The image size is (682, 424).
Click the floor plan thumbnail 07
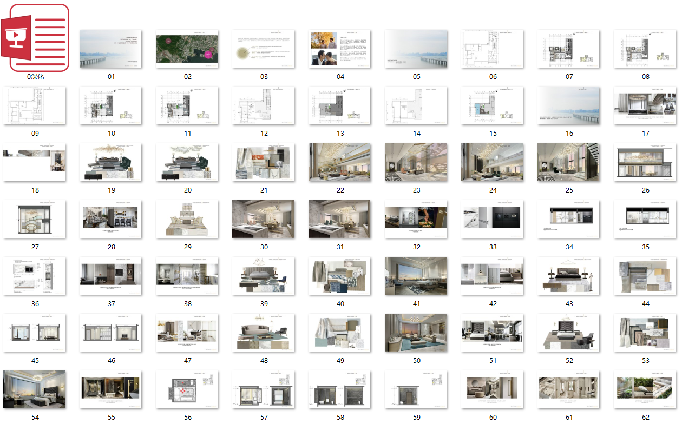click(x=569, y=49)
